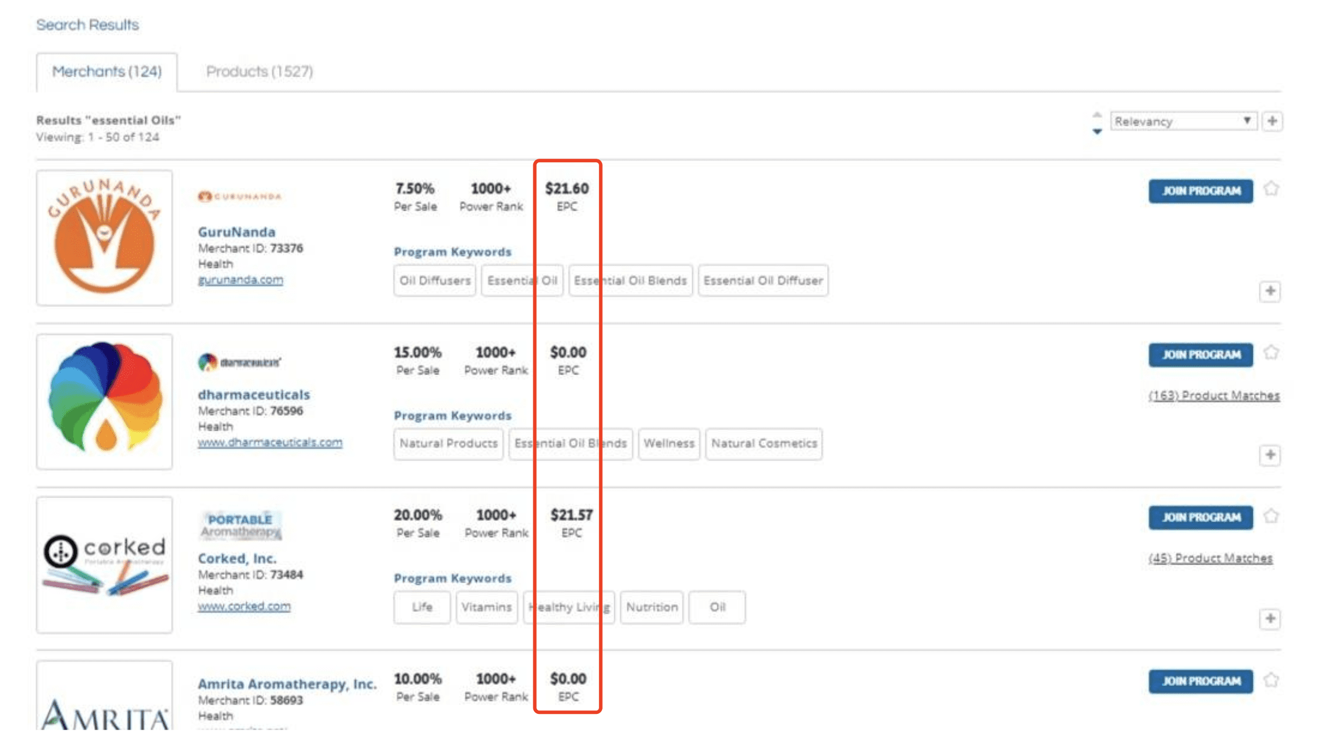Screen dimensions: 1325x743
Task: Click the Search Results heading
Action: [x=87, y=25]
